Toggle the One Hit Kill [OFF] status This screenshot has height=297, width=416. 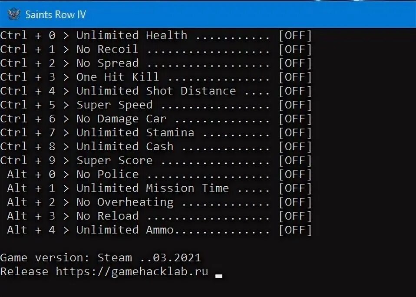coord(295,77)
